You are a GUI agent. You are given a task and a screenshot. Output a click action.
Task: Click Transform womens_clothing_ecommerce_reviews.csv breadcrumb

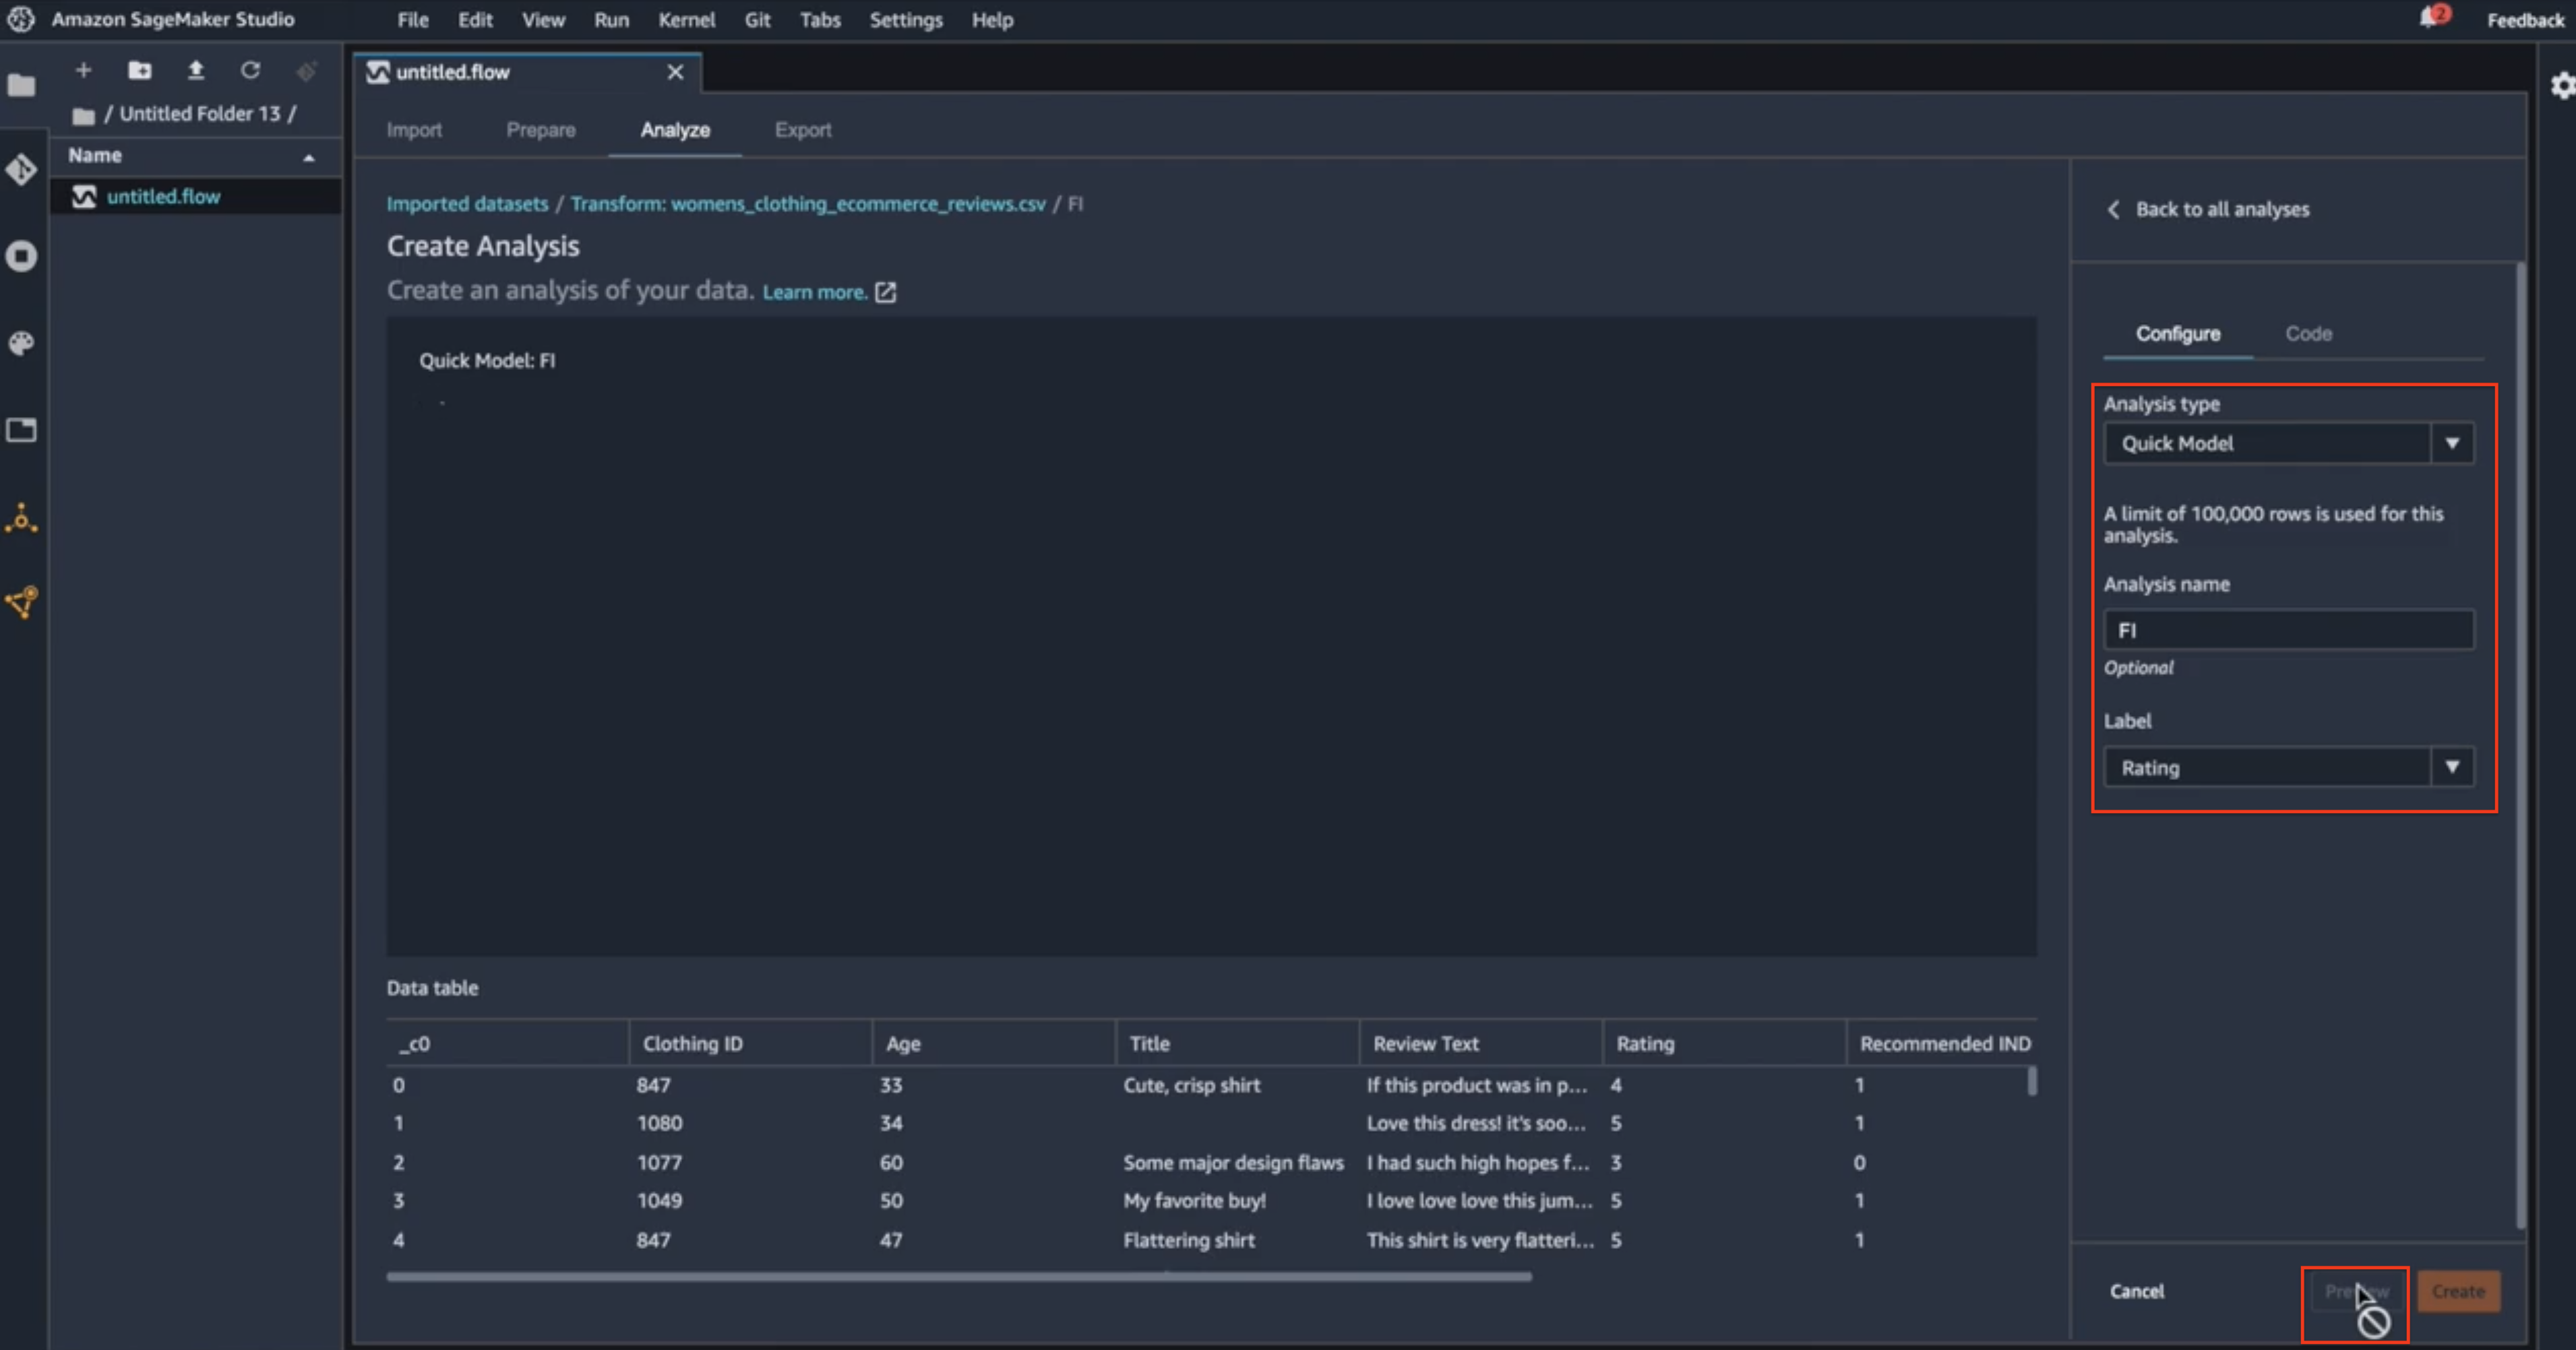808,204
